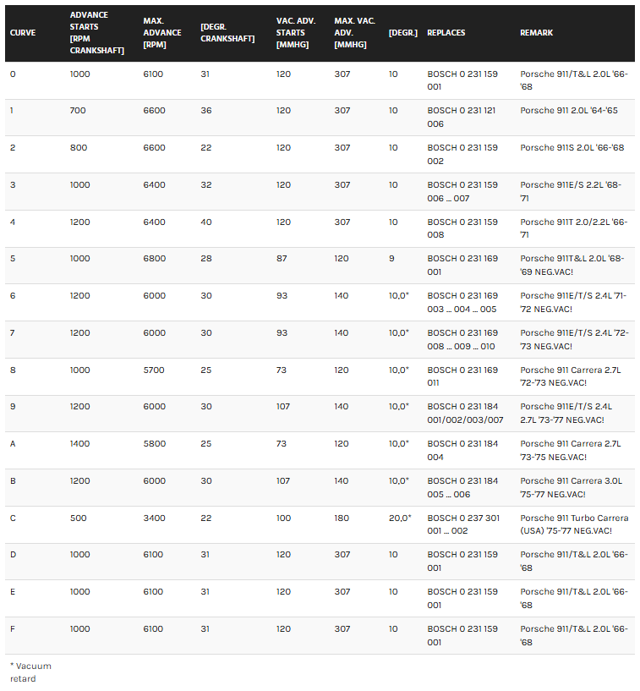This screenshot has width=640, height=691.
Task: Click the BOSCH 0 231 184 004 cell
Action: pos(462,450)
